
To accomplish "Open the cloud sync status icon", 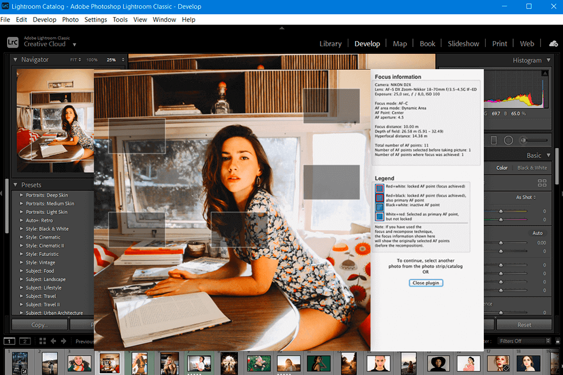I will pyautogui.click(x=553, y=43).
